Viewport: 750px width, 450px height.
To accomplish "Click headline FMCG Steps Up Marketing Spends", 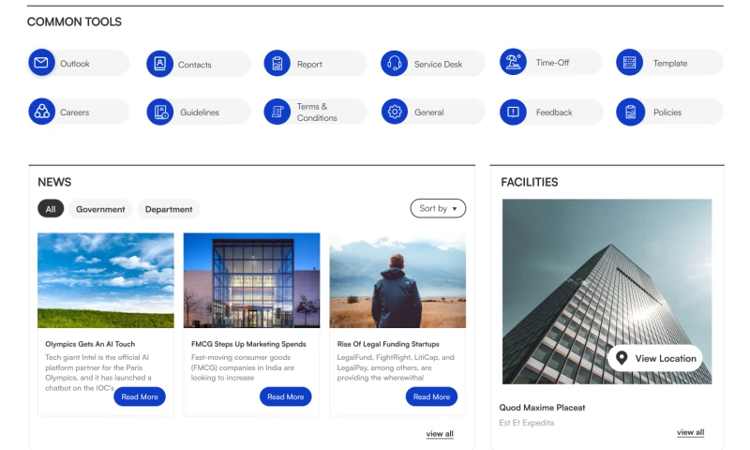I will click(248, 344).
